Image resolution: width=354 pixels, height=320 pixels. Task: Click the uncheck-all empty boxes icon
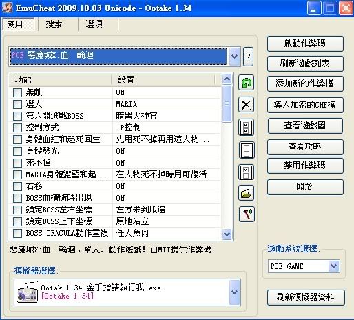247,150
